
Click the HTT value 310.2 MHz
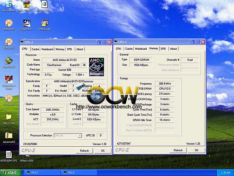tap(53, 119)
